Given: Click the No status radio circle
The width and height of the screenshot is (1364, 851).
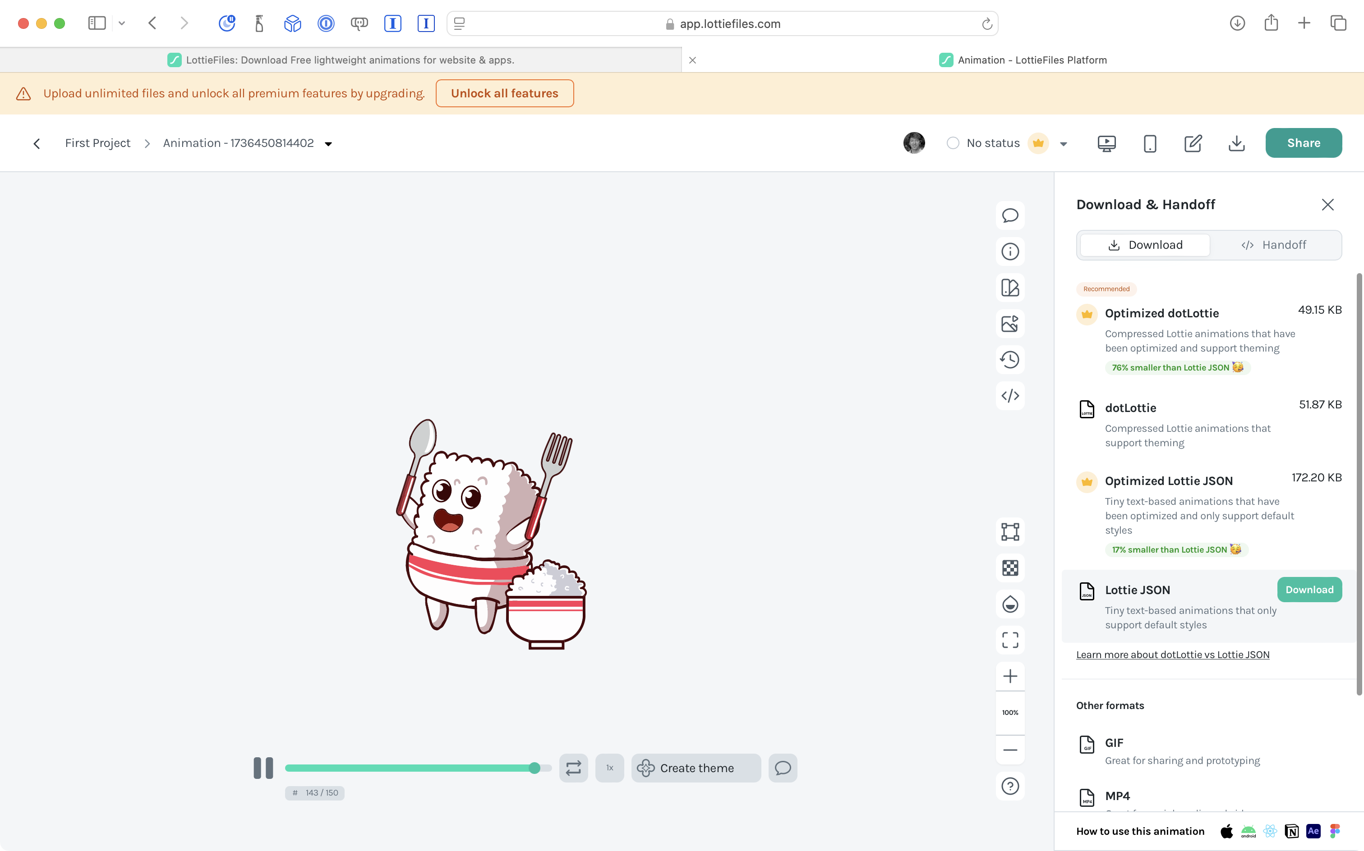Looking at the screenshot, I should [x=952, y=143].
